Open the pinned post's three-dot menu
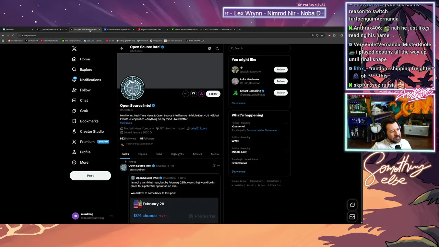This screenshot has height=247, width=439. (x=218, y=166)
